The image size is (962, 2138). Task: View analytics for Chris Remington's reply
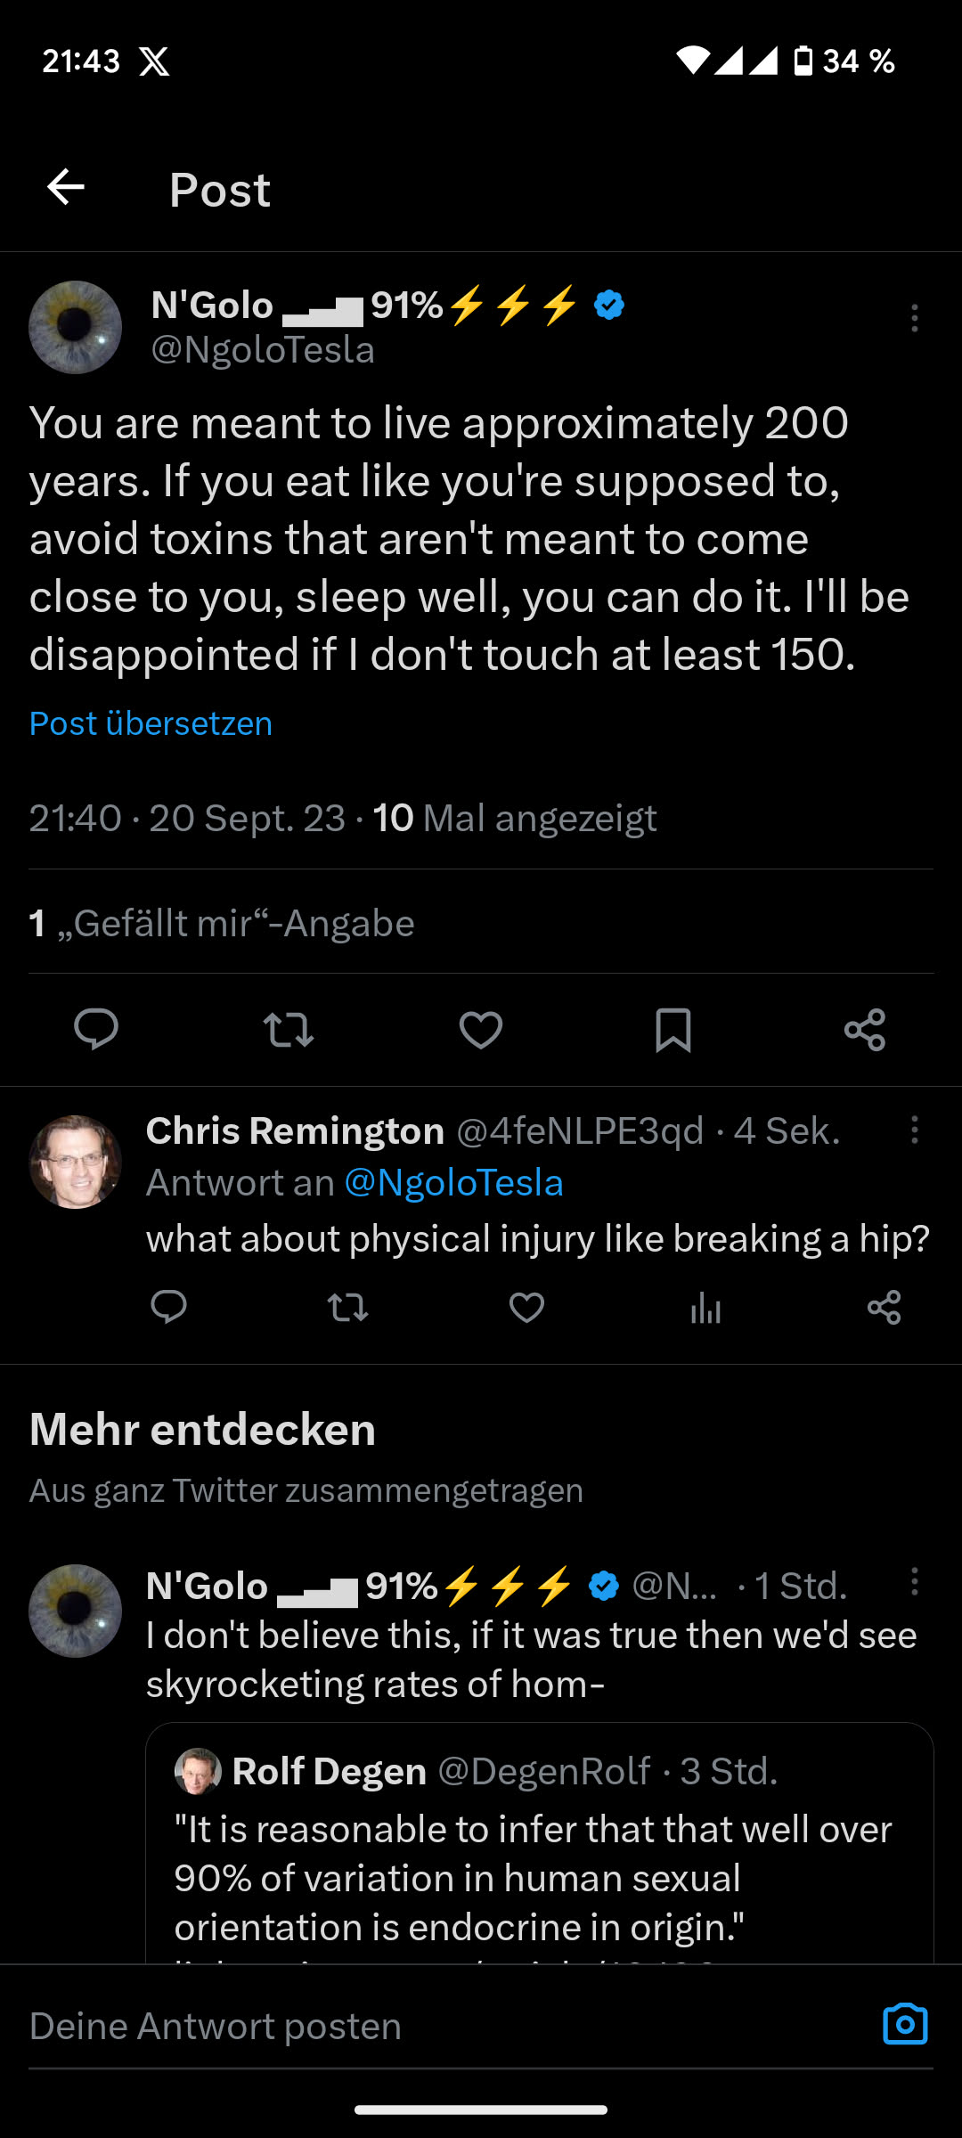pyautogui.click(x=705, y=1308)
